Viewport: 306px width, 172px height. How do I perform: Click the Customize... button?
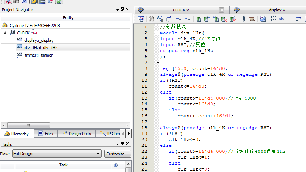coord(118,154)
